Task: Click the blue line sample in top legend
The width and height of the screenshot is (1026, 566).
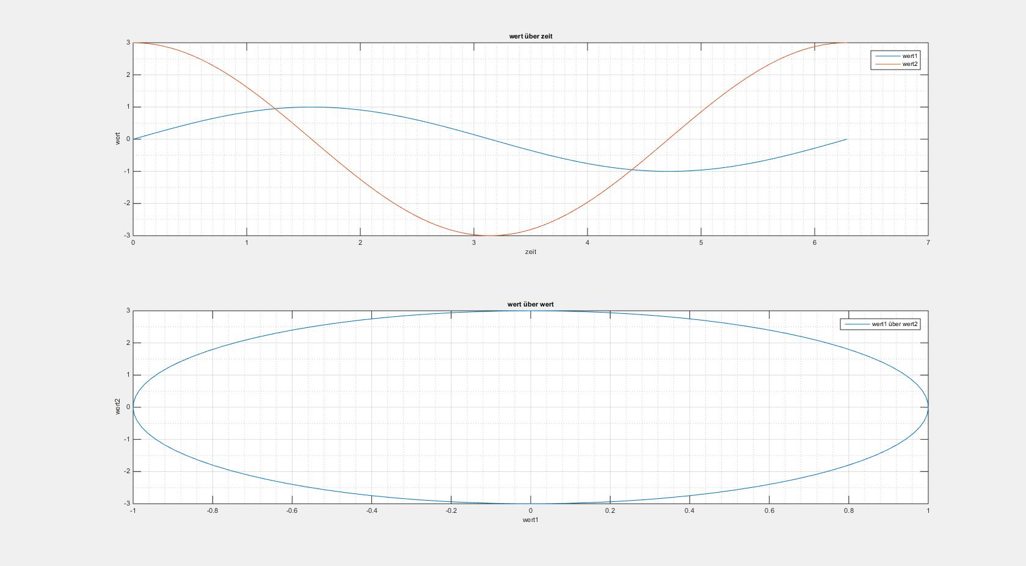Action: [887, 56]
